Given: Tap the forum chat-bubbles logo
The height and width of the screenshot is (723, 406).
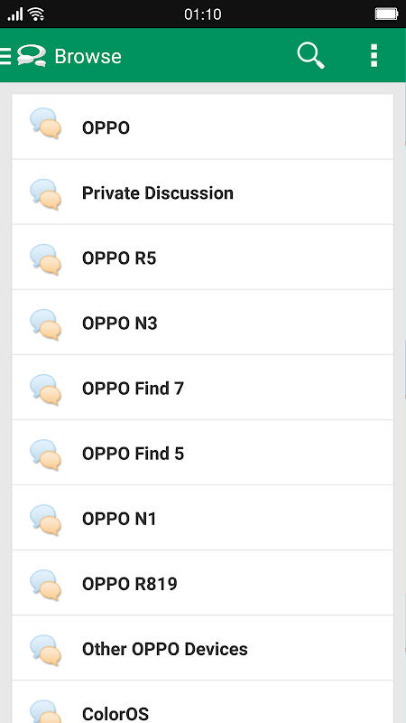Looking at the screenshot, I should tap(32, 56).
